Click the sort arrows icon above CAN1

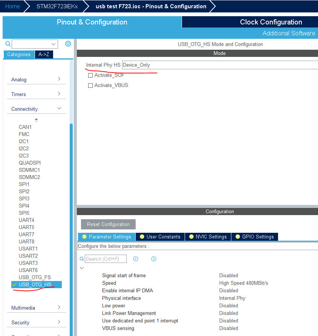(37, 120)
